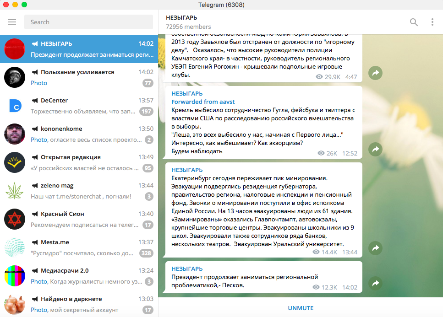Open the Полыхание усиливается avatar
443x317 pixels.
(x=15, y=77)
